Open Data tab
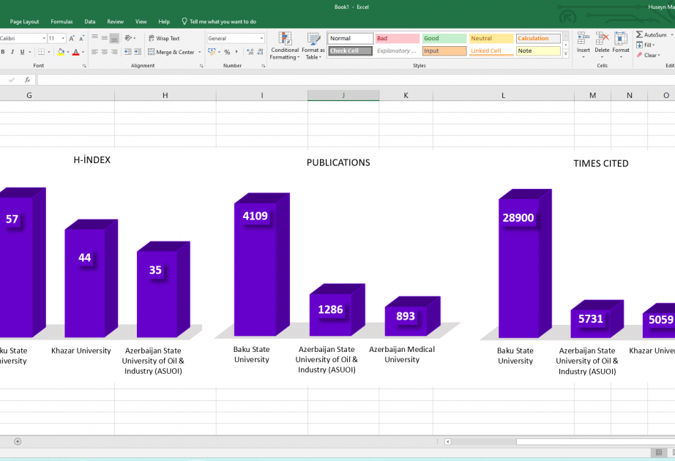Screen dimensions: 675x461 pyautogui.click(x=90, y=21)
